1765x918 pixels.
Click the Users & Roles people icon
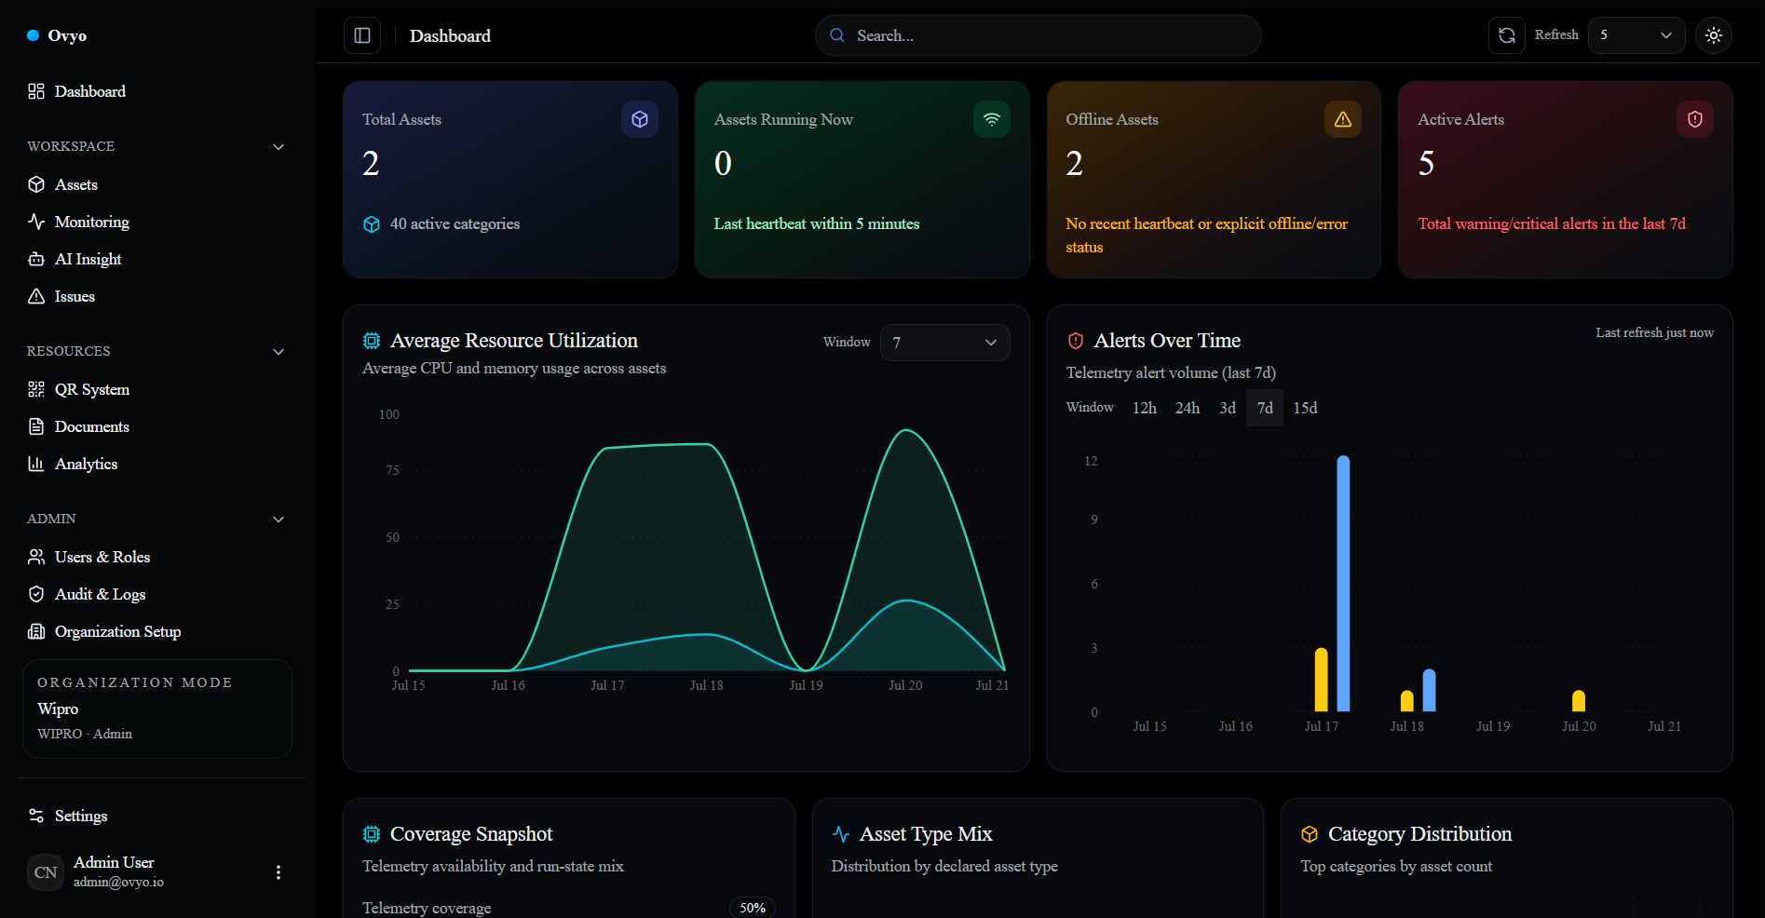36,557
